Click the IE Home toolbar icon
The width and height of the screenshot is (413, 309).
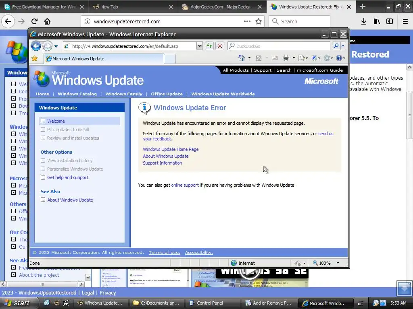coord(241,58)
